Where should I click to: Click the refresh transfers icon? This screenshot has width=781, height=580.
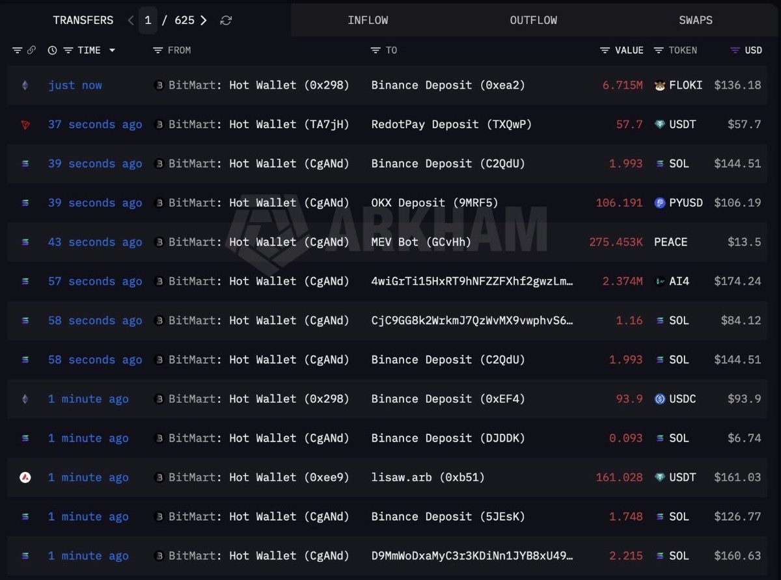tap(226, 20)
